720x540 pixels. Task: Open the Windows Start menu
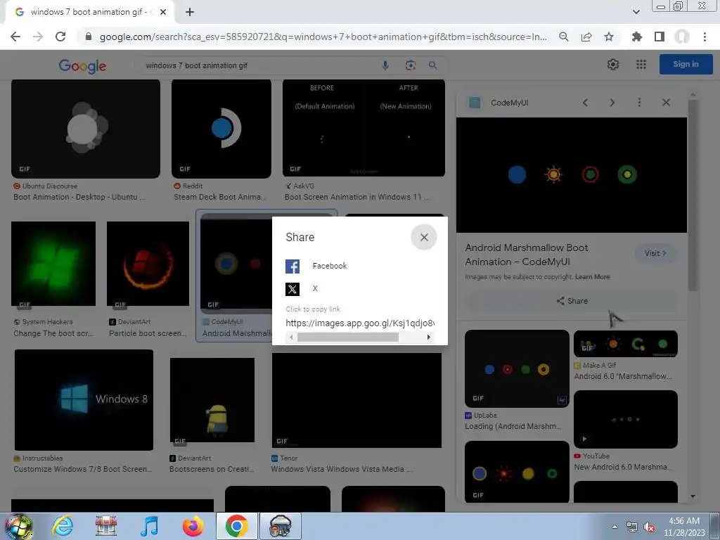(x=18, y=526)
